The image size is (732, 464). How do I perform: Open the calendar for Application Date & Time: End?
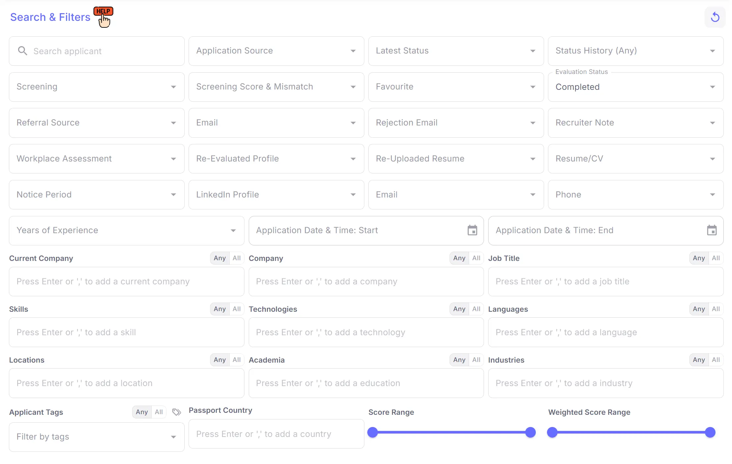(712, 230)
